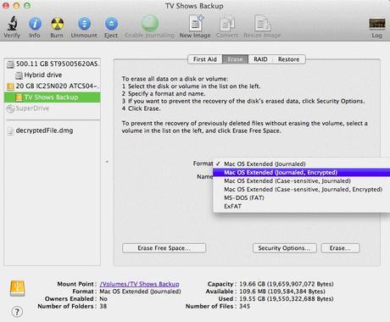390x322 pixels.
Task: Click the Number of Files value 345
Action: coord(244,306)
